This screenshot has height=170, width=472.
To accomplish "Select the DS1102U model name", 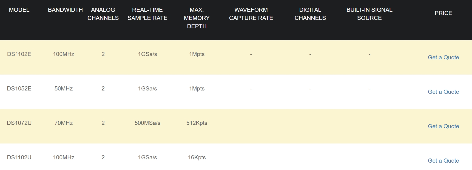I will 19,157.
